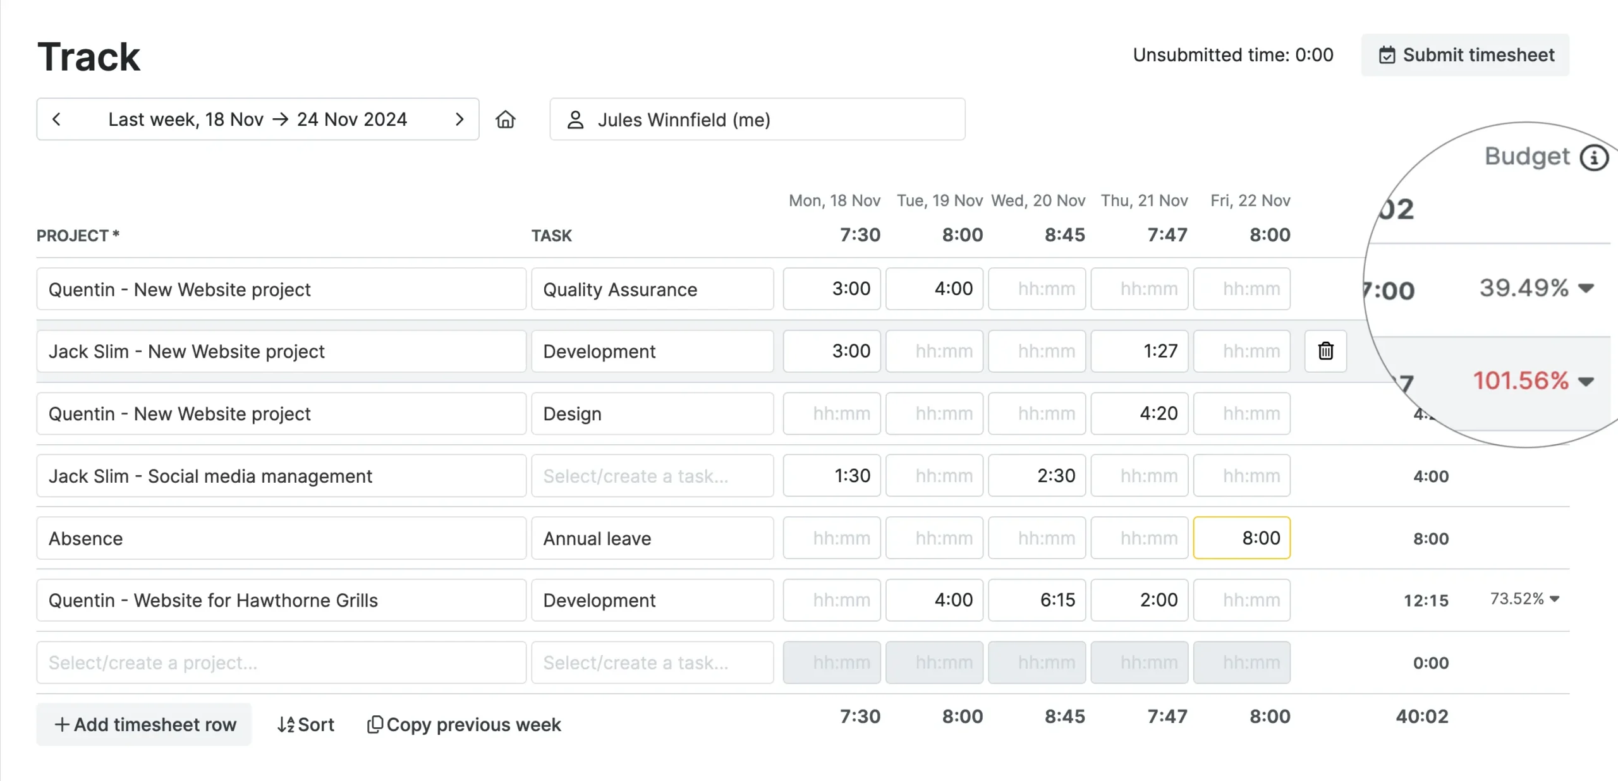Image resolution: width=1618 pixels, height=781 pixels.
Task: Go to next week arrow
Action: (459, 119)
